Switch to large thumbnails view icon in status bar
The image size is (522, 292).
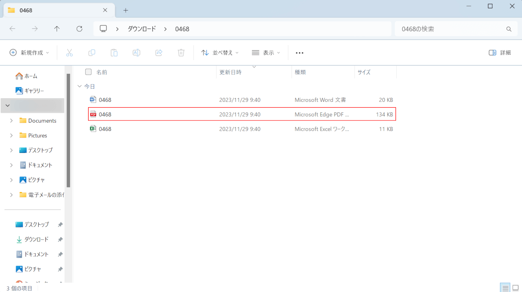(515, 288)
